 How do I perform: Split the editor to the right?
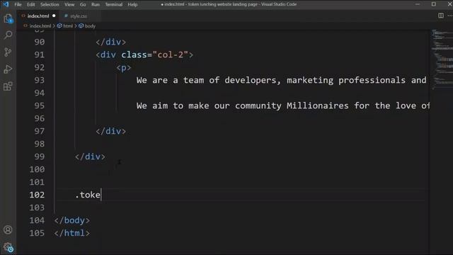[x=441, y=16]
